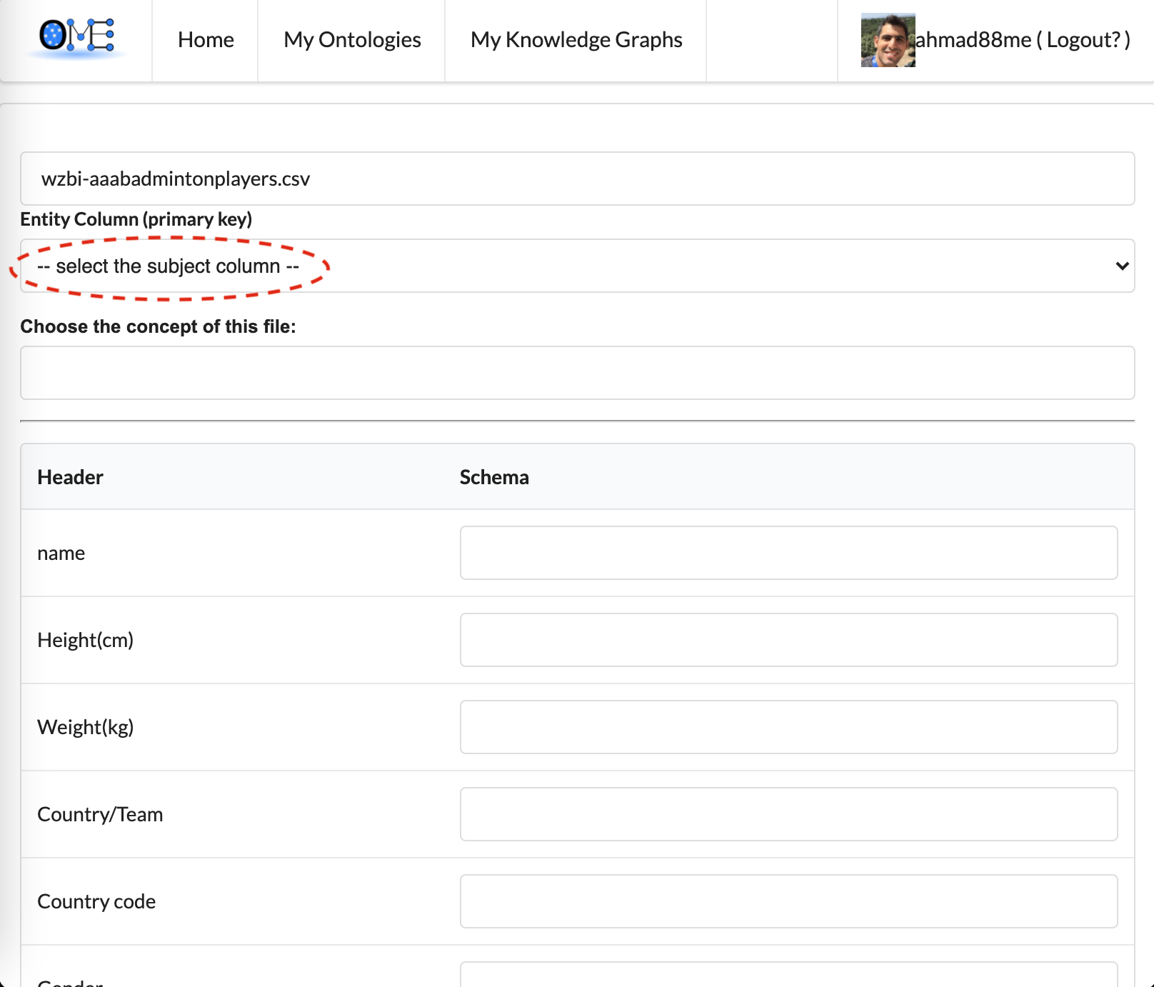Click the Schema field for Height(cm)
The height and width of the screenshot is (987, 1154).
(x=788, y=640)
